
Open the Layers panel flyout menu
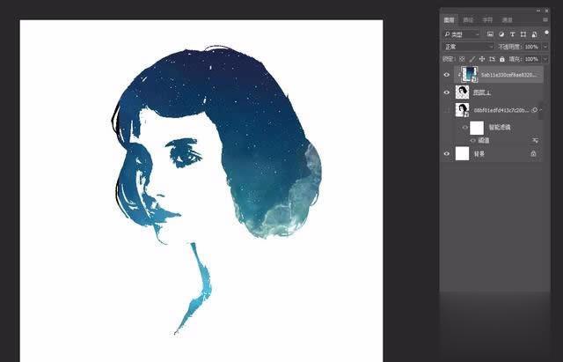coord(545,19)
